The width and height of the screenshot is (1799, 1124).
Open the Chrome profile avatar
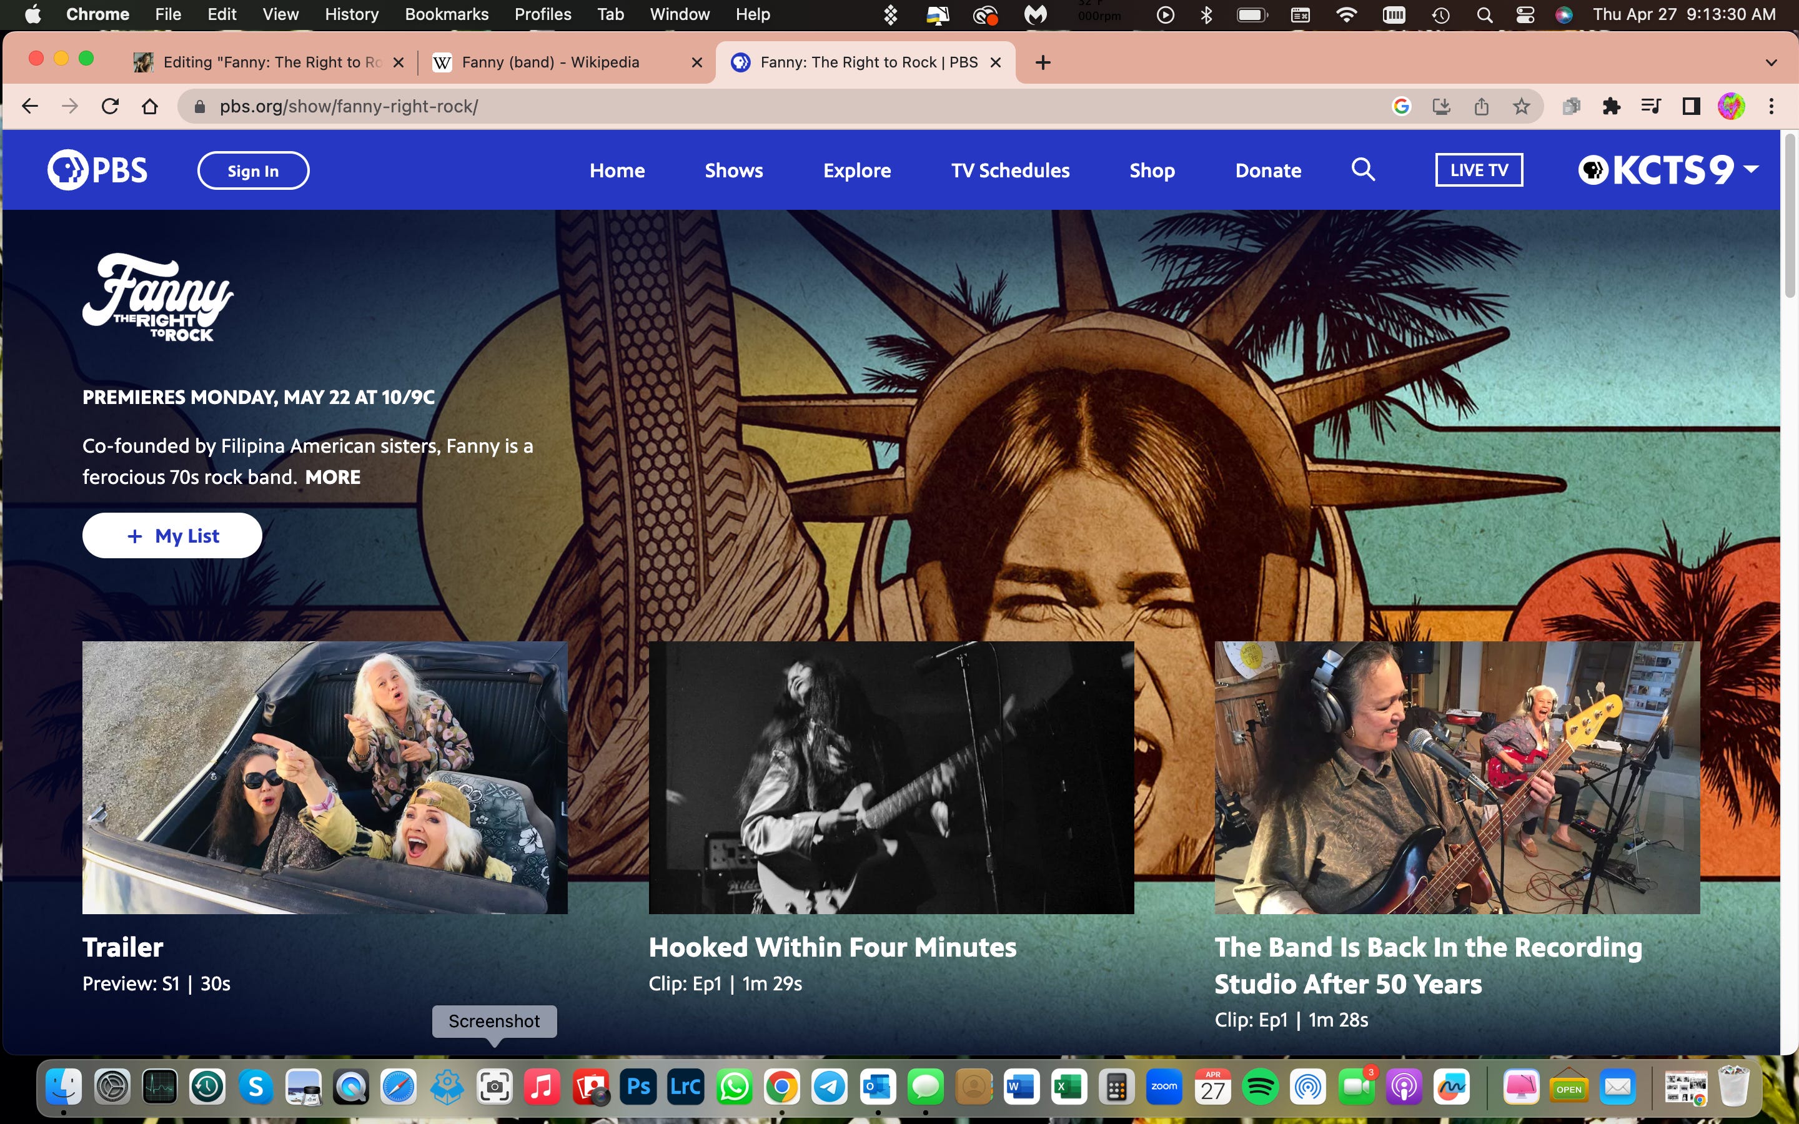pyautogui.click(x=1732, y=106)
